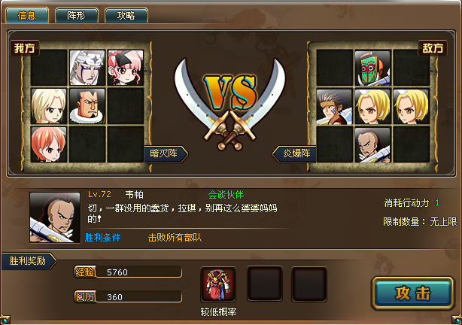
Task: Click the 经验 experience bar showing 5760
Action: pyautogui.click(x=128, y=272)
